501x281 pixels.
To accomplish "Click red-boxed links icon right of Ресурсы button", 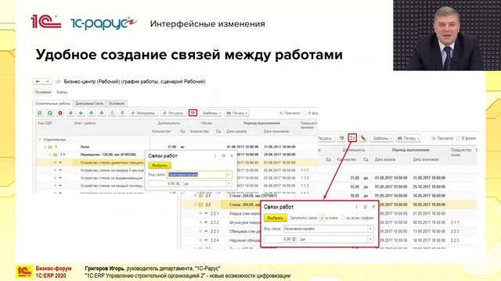I will (193, 112).
